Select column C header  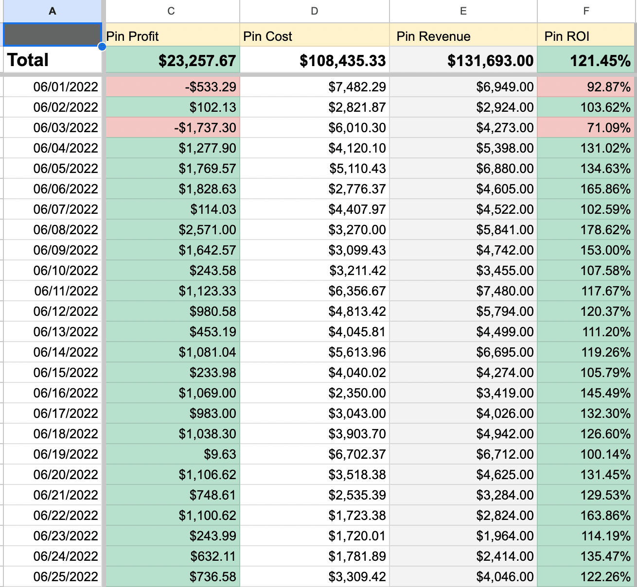(x=171, y=11)
